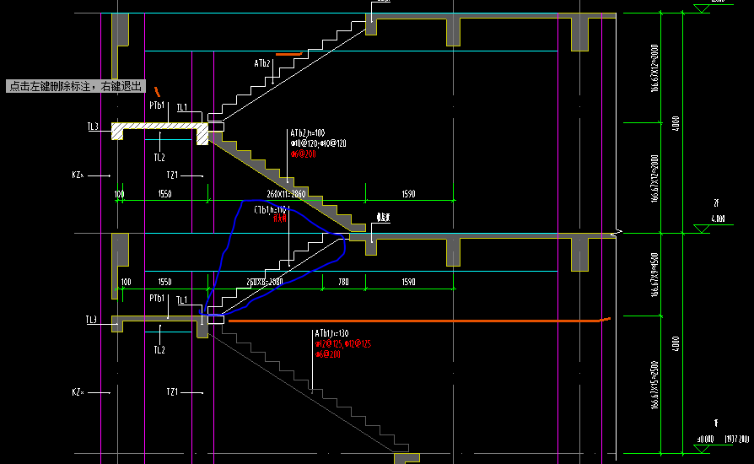Select '100' dimension in upper dimension row
Viewport: 754px width, 464px height.
pyautogui.click(x=119, y=194)
